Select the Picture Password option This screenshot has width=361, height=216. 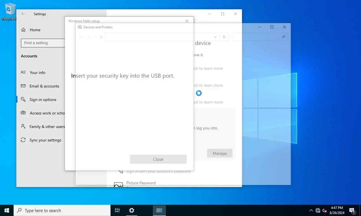(141, 183)
